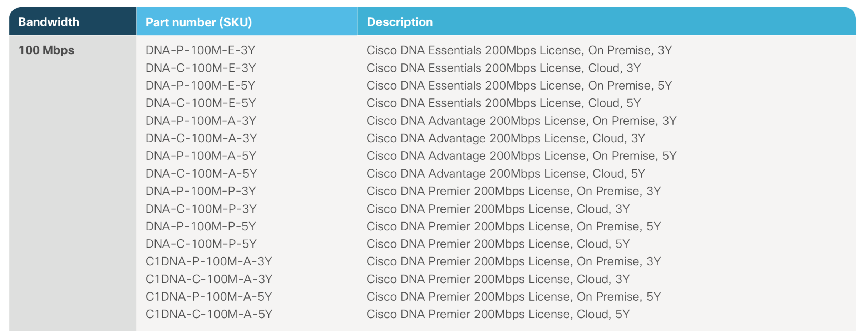Click Essentials On Premise 3Y license description
This screenshot has width=863, height=331.
point(519,50)
